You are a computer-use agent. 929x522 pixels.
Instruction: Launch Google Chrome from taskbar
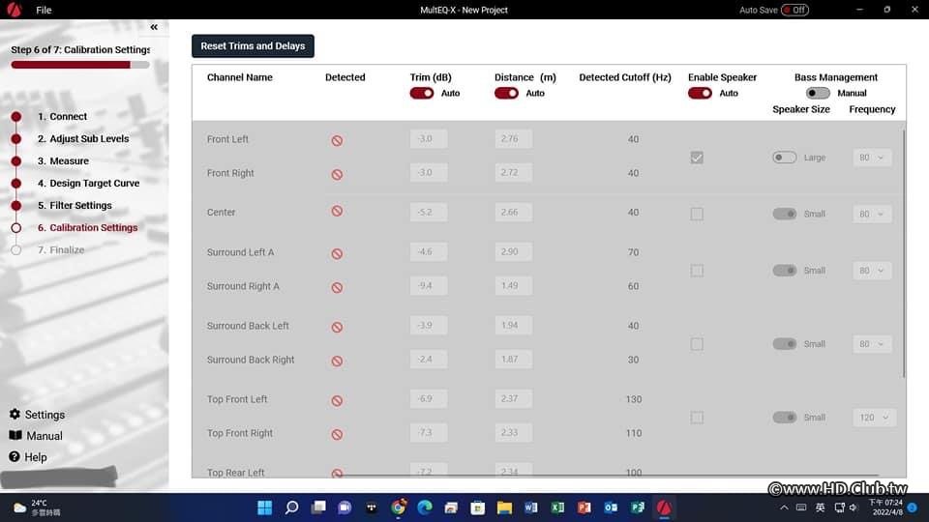[398, 507]
